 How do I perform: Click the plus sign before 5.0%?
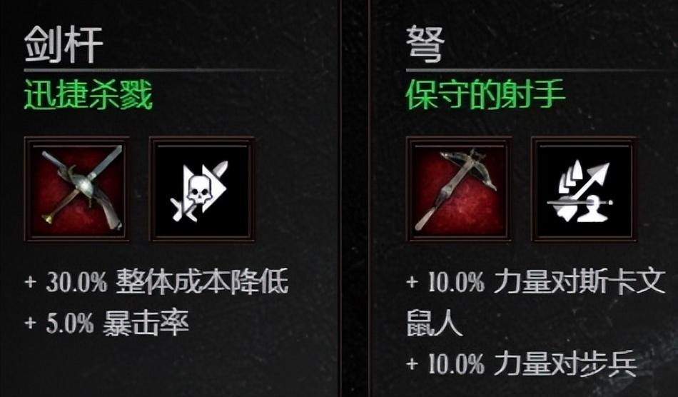pyautogui.click(x=31, y=323)
